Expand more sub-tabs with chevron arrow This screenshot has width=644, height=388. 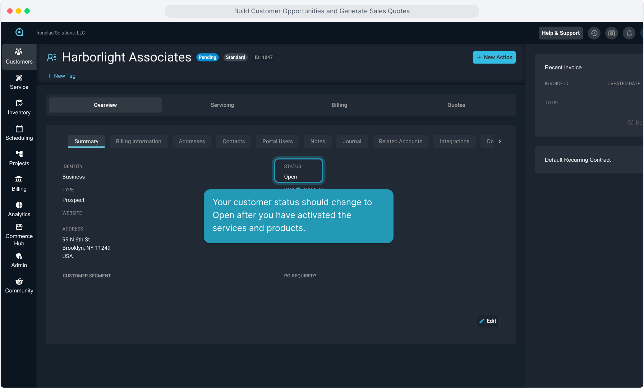coord(500,141)
